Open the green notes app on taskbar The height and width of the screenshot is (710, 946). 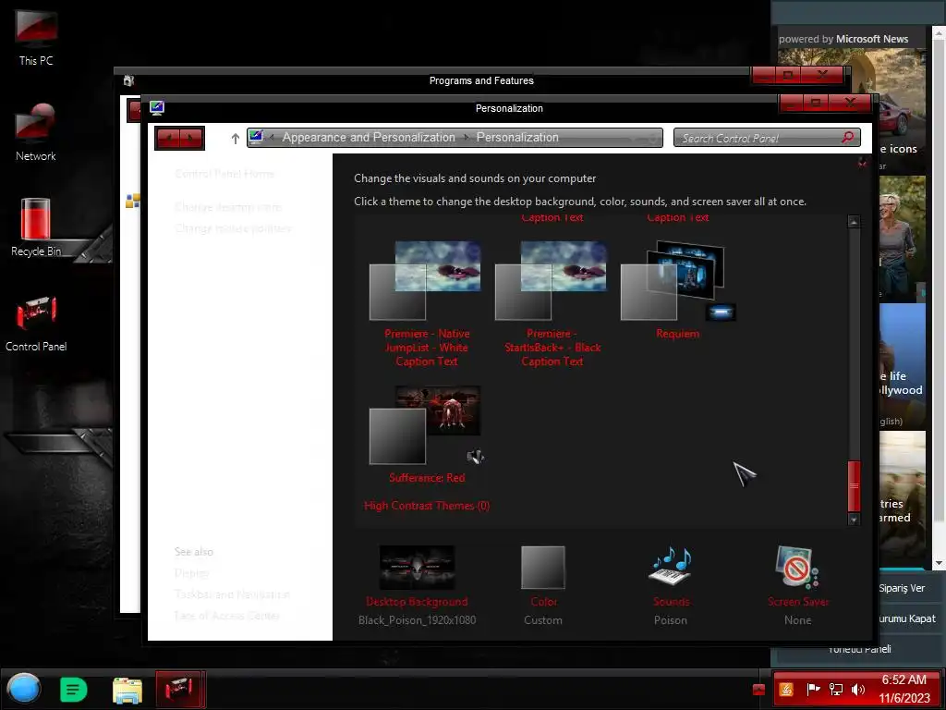pyautogui.click(x=74, y=690)
